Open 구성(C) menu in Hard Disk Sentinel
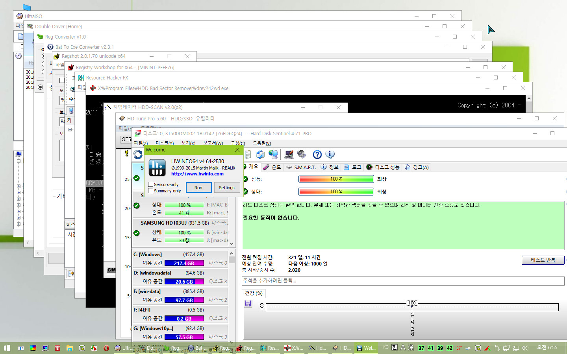The height and width of the screenshot is (354, 567). point(238,143)
